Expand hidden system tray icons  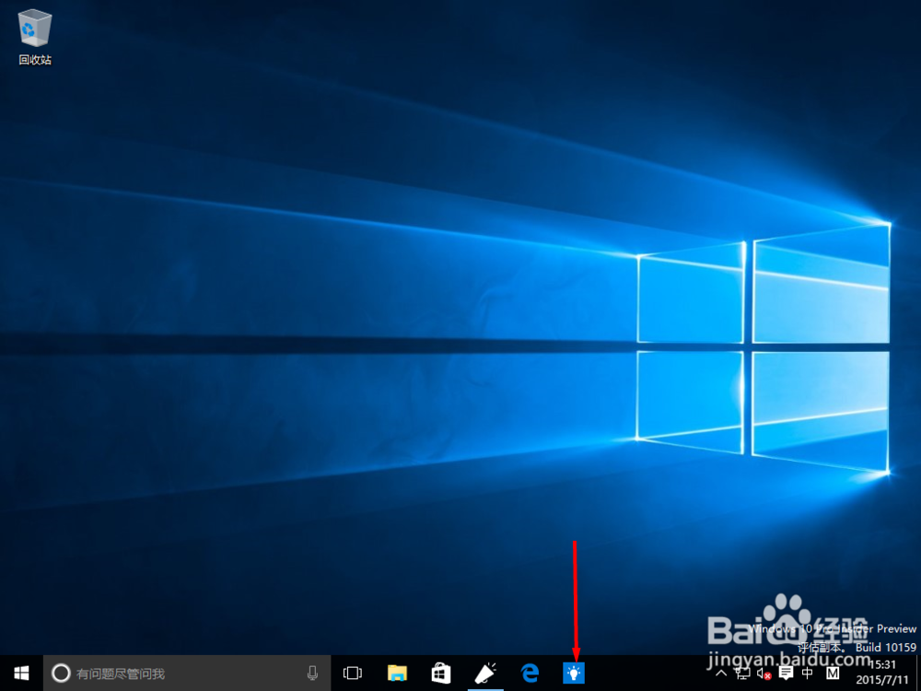(721, 673)
